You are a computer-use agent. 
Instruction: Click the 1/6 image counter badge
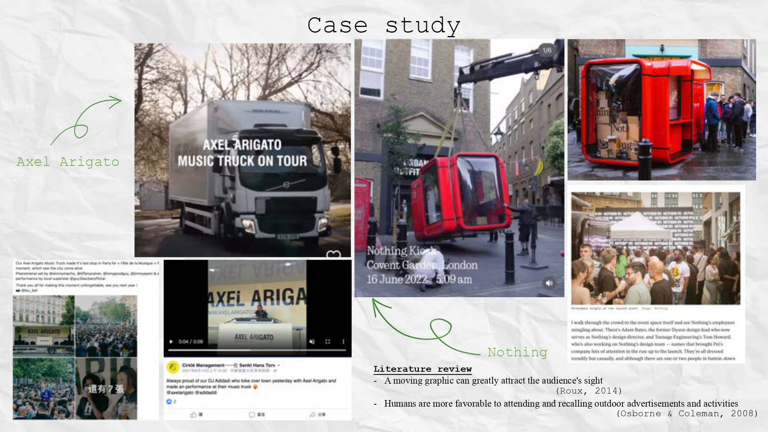[x=547, y=50]
